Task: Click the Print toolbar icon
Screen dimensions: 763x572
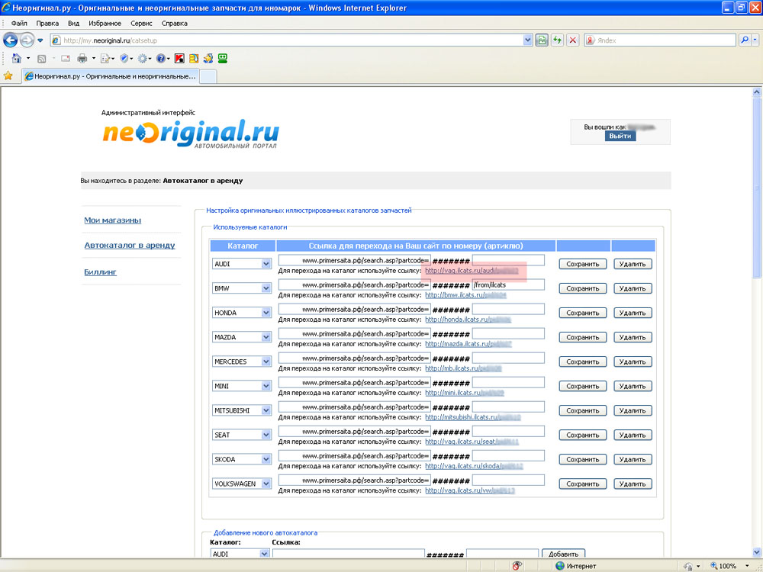Action: (82, 59)
